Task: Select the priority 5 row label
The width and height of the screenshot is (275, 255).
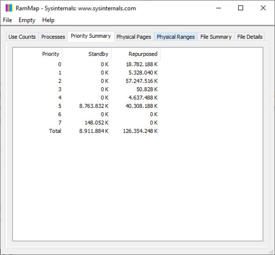Action: click(60, 106)
